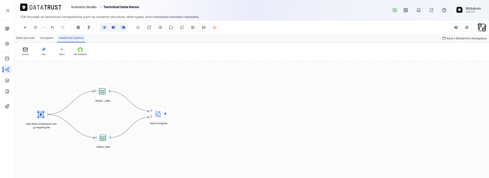Click Scenario Studio breadcrumb link

click(84, 7)
